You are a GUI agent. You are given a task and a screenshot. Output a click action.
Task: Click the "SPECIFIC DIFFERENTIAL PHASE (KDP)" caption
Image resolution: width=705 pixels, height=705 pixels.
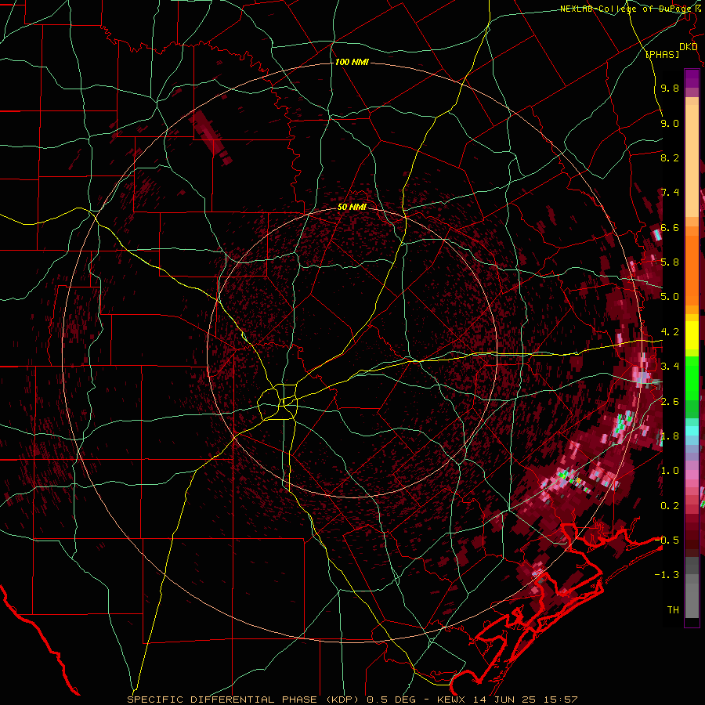point(243,700)
